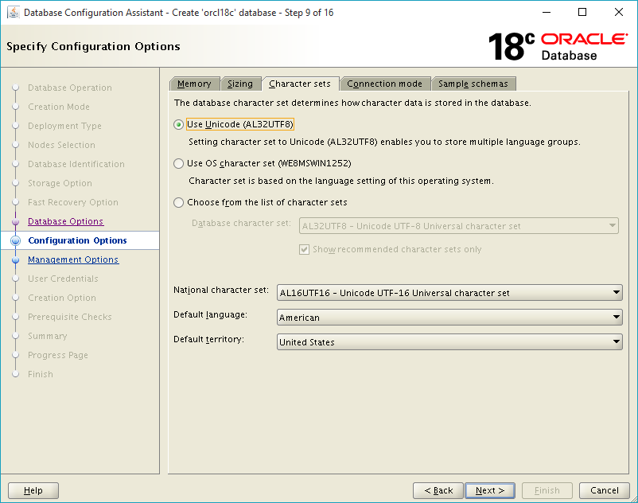Click the 'Specify Configuration Options' heading
This screenshot has height=503, width=638.
[93, 46]
